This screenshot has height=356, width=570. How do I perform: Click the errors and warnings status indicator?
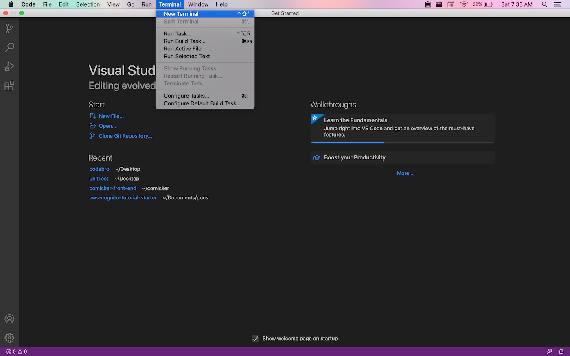(17, 352)
